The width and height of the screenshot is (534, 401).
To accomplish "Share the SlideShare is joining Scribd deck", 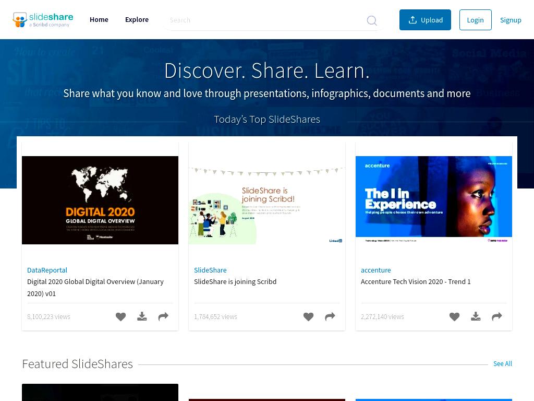I will click(x=330, y=317).
